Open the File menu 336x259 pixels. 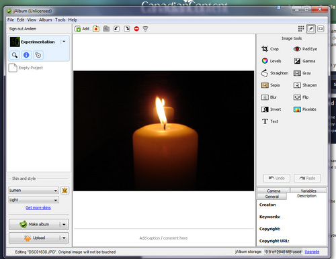[11, 19]
